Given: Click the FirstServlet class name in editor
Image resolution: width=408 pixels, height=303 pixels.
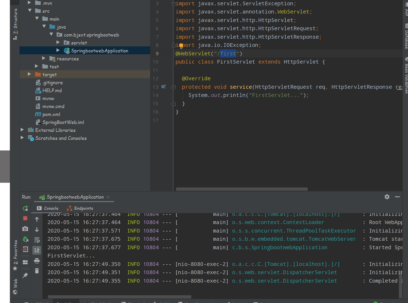Looking at the screenshot, I should click(x=236, y=62).
